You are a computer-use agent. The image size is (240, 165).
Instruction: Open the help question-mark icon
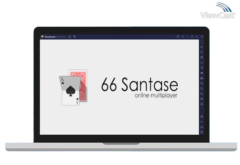click(178, 37)
